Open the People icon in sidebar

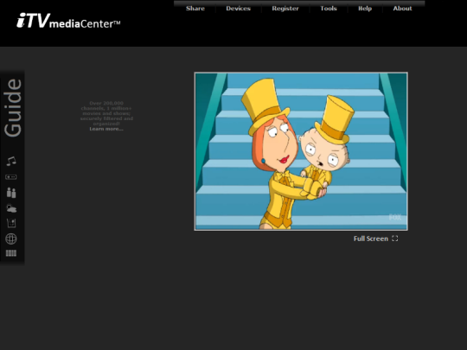[11, 193]
